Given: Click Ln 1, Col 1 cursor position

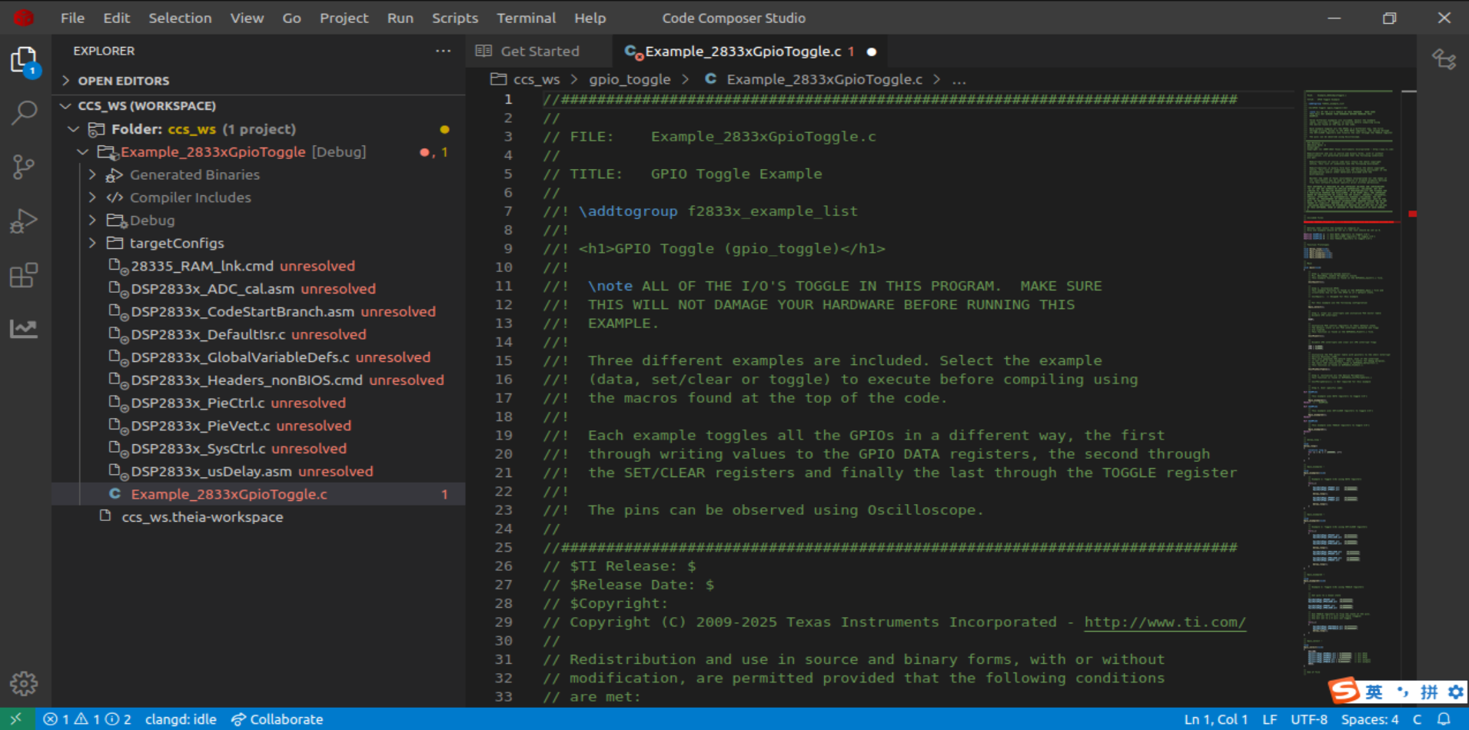Looking at the screenshot, I should 1215,719.
